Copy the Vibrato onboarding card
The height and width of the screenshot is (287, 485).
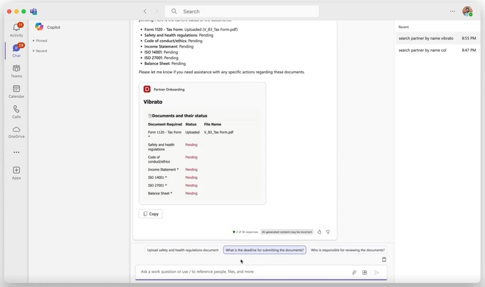coord(150,213)
